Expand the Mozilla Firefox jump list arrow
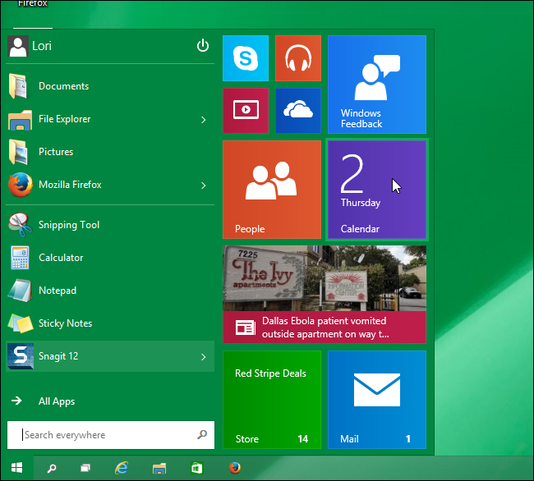The image size is (534, 481). click(203, 186)
